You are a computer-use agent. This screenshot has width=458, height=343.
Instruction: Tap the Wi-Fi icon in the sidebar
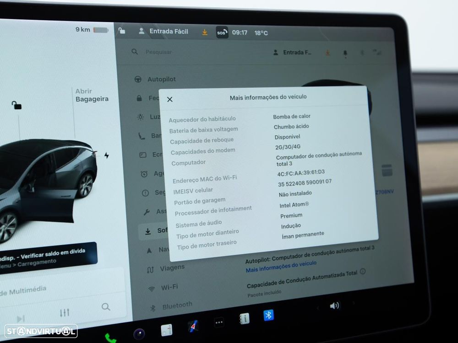[151, 289]
